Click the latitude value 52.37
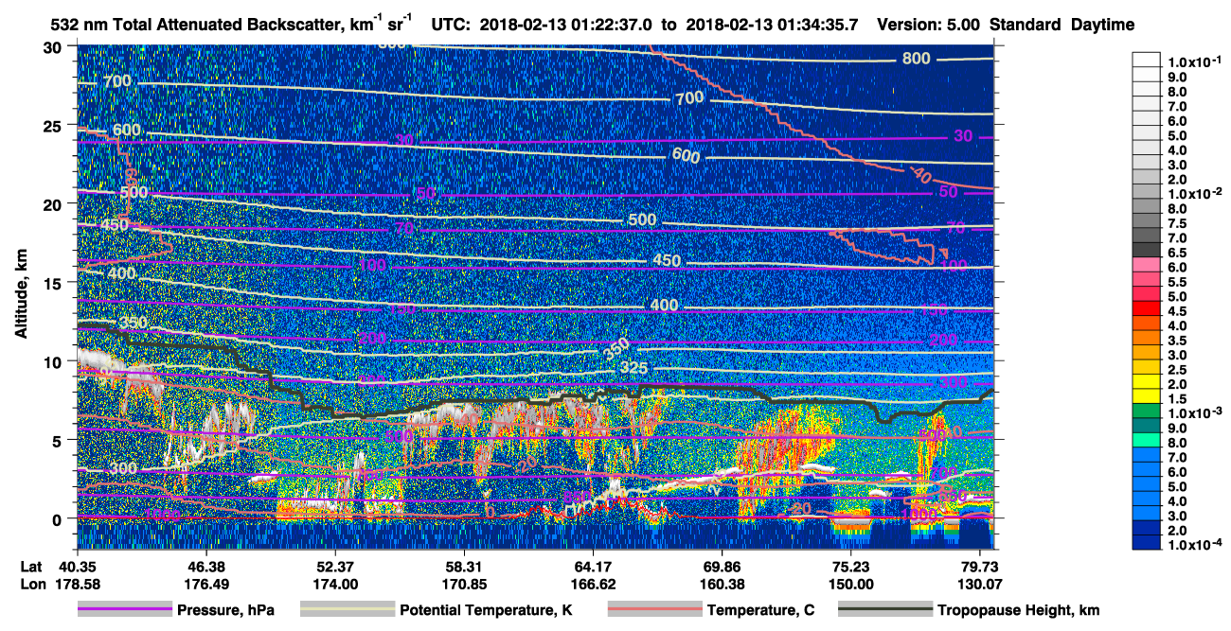 pos(333,567)
